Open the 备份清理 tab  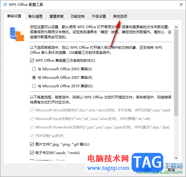point(35,16)
